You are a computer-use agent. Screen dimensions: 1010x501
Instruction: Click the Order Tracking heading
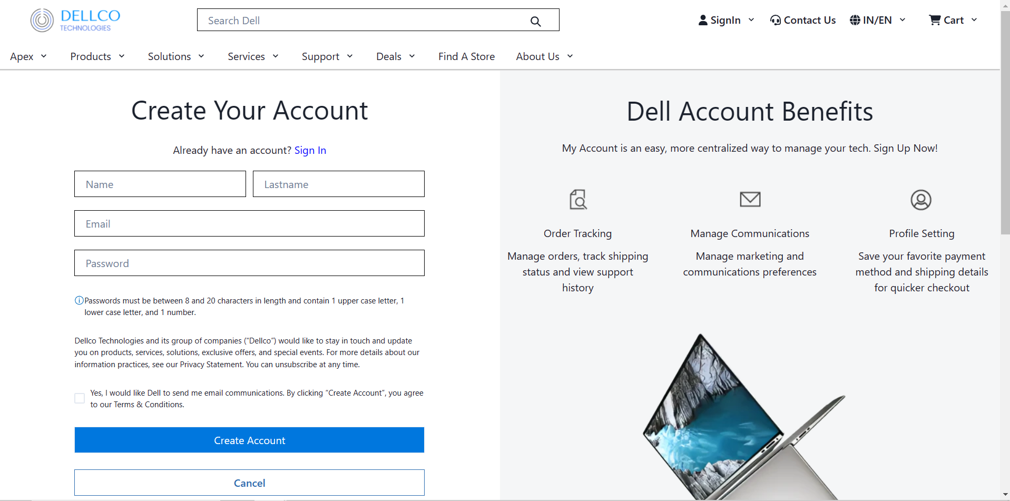(578, 233)
